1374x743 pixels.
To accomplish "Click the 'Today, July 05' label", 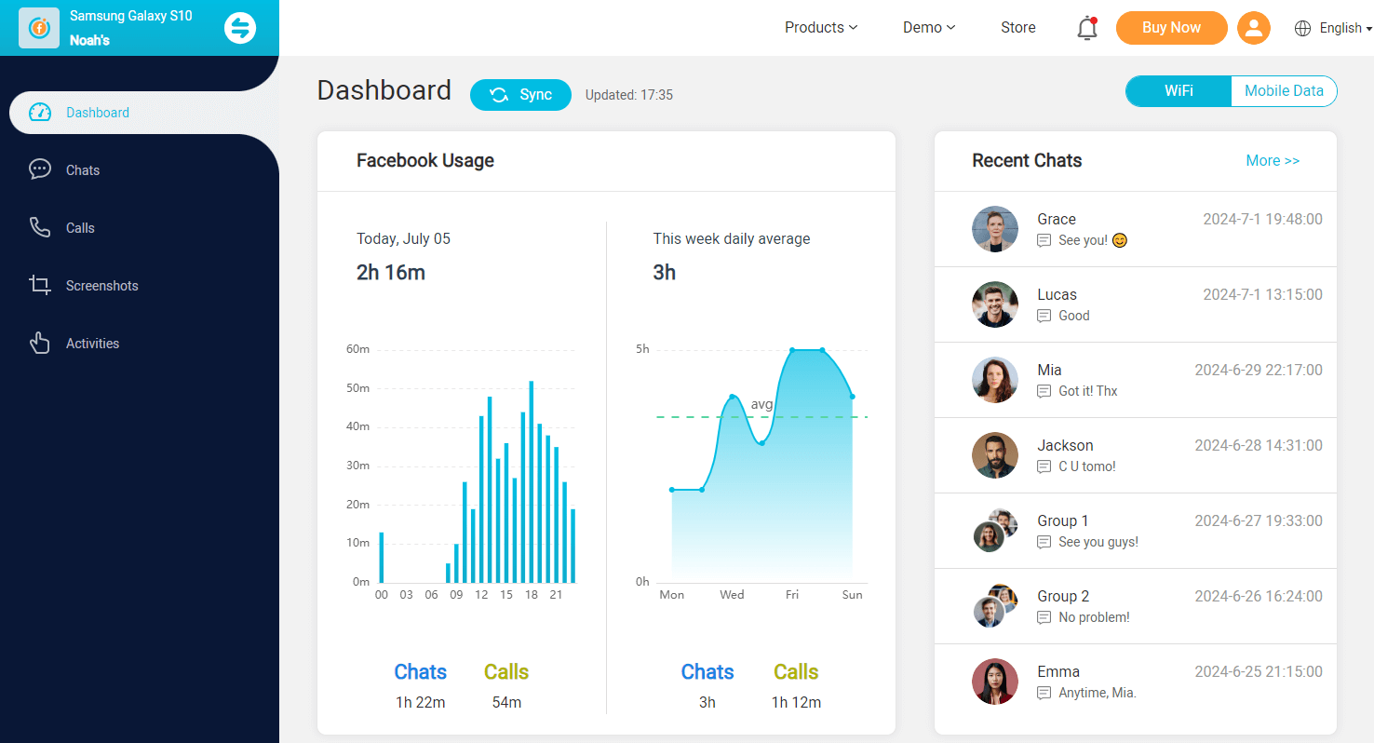I will [403, 239].
